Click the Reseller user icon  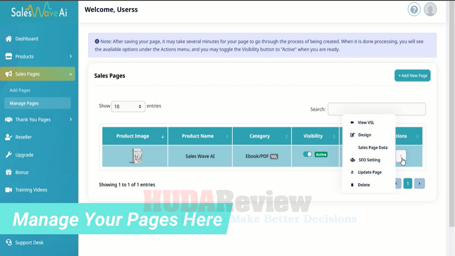point(9,137)
